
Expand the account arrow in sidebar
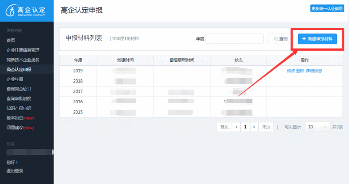(53, 152)
